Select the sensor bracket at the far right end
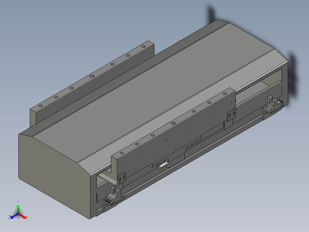 coord(273,108)
